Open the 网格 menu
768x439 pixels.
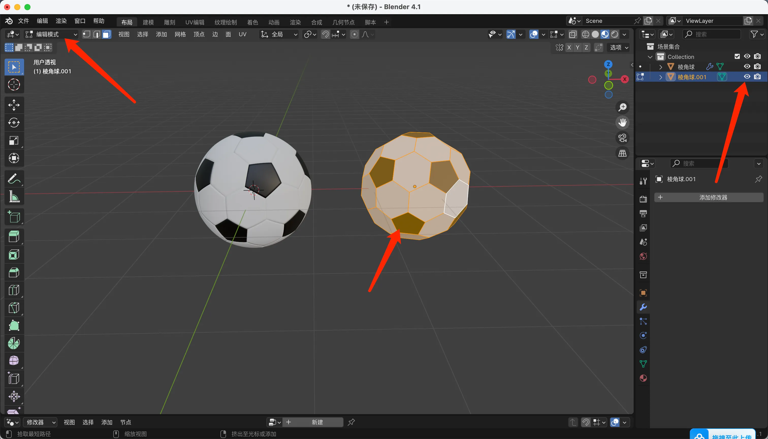[x=180, y=34]
